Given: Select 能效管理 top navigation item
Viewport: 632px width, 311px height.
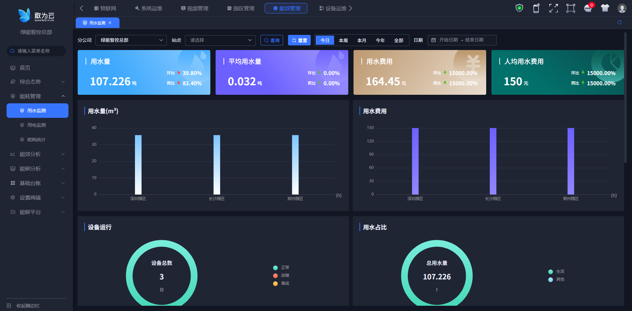Looking at the screenshot, I should coord(286,8).
